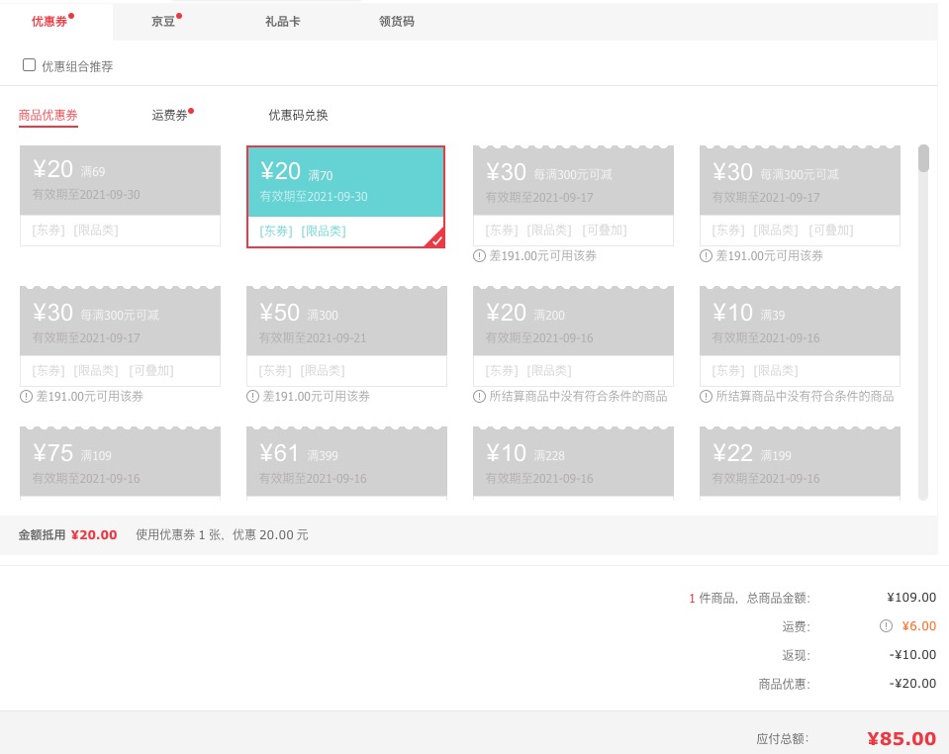
Task: Click 差191.00元可用该券 under ¥50 满300
Action: pos(316,397)
